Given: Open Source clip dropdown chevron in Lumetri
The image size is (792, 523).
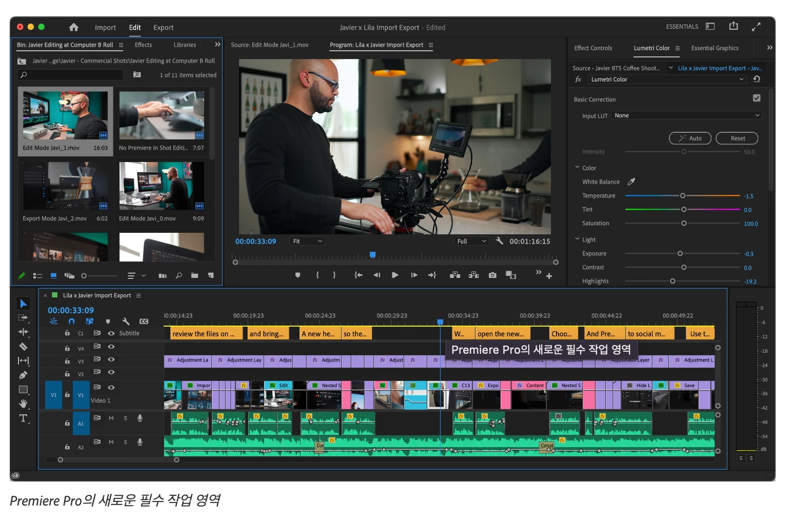Looking at the screenshot, I should pyautogui.click(x=670, y=68).
